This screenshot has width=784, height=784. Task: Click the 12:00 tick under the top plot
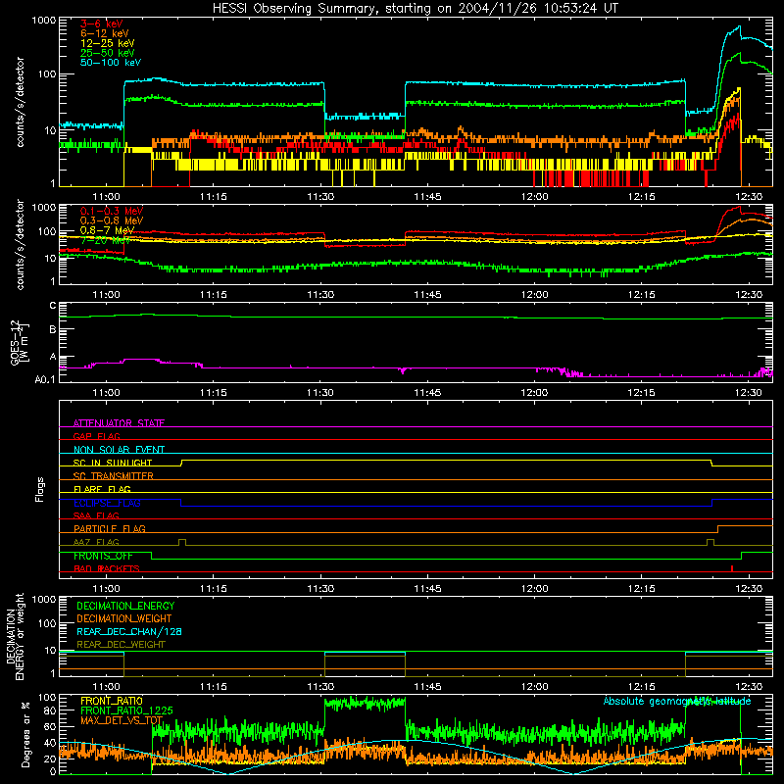(534, 196)
